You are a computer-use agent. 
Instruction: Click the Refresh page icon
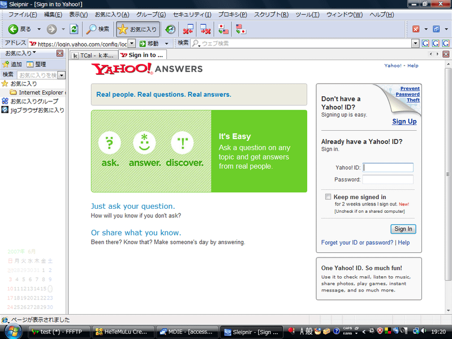(x=74, y=29)
